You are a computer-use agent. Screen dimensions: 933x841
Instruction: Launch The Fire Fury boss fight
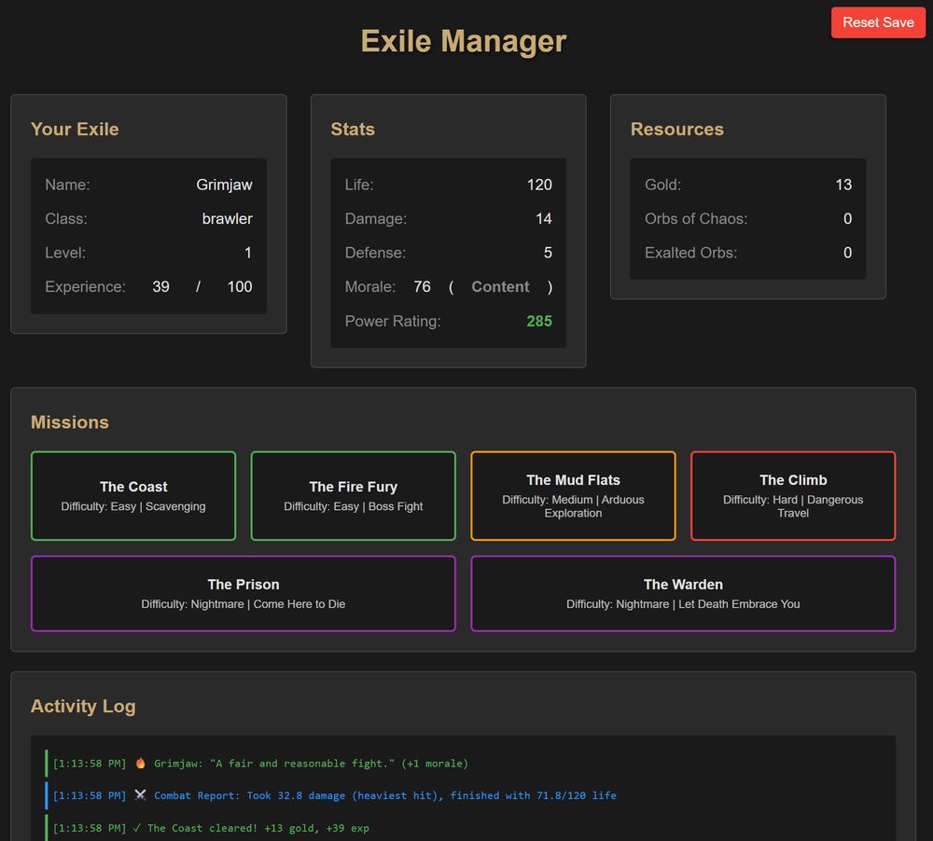coord(353,495)
